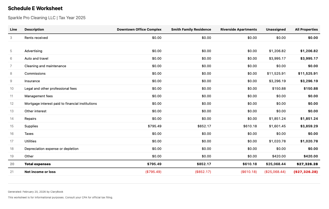Image resolution: width=329 pixels, height=209 pixels.
Task: Select the Rents received row label
Action: [x=36, y=38]
